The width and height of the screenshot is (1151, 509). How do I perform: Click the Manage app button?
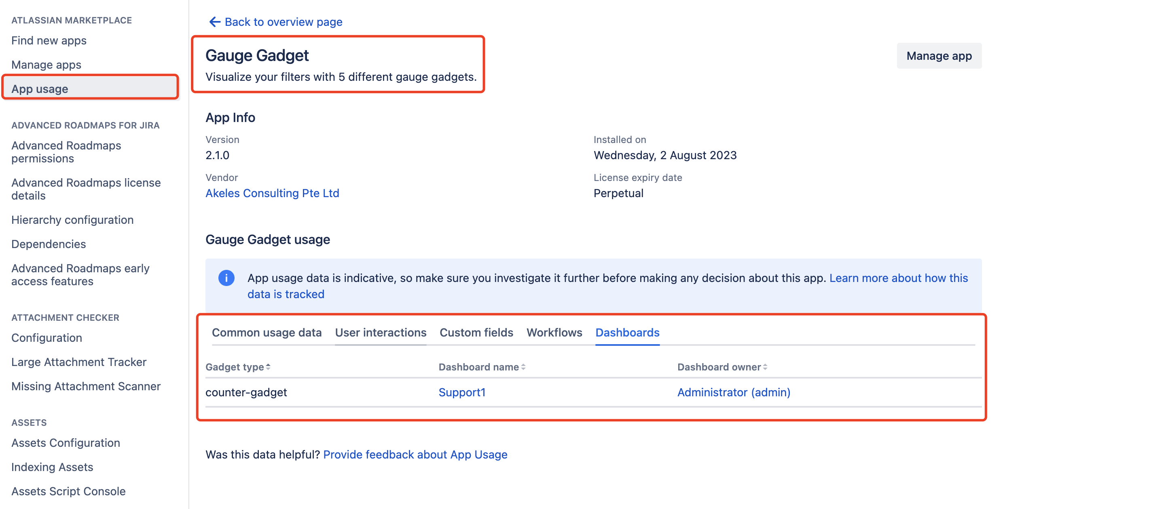[x=939, y=56]
